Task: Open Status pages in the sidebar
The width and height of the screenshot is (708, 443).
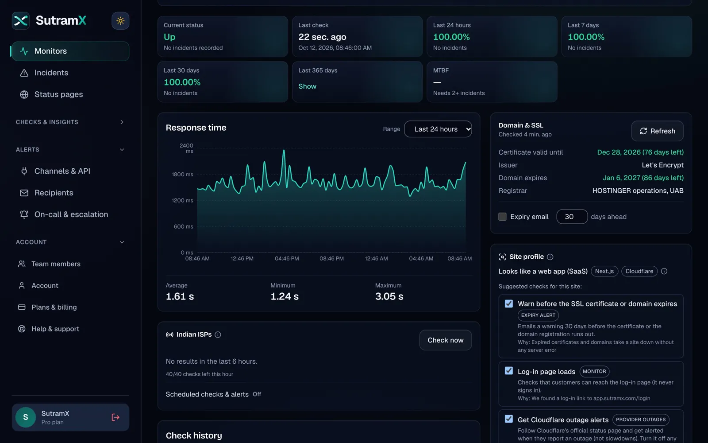Action: (70, 94)
